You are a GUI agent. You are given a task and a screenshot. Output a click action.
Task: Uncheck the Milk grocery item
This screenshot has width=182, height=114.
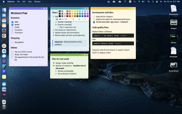(12, 22)
